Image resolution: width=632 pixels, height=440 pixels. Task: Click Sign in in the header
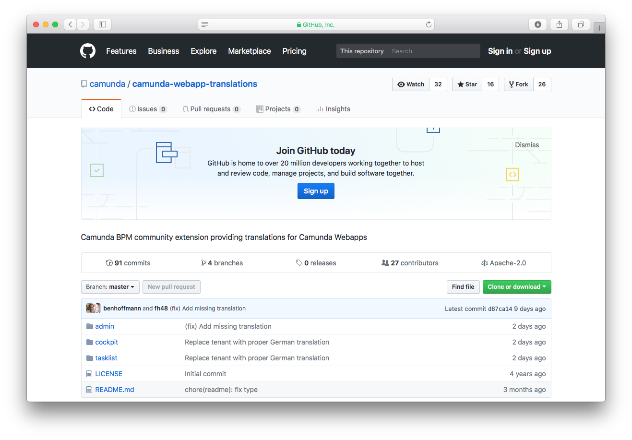click(x=500, y=51)
